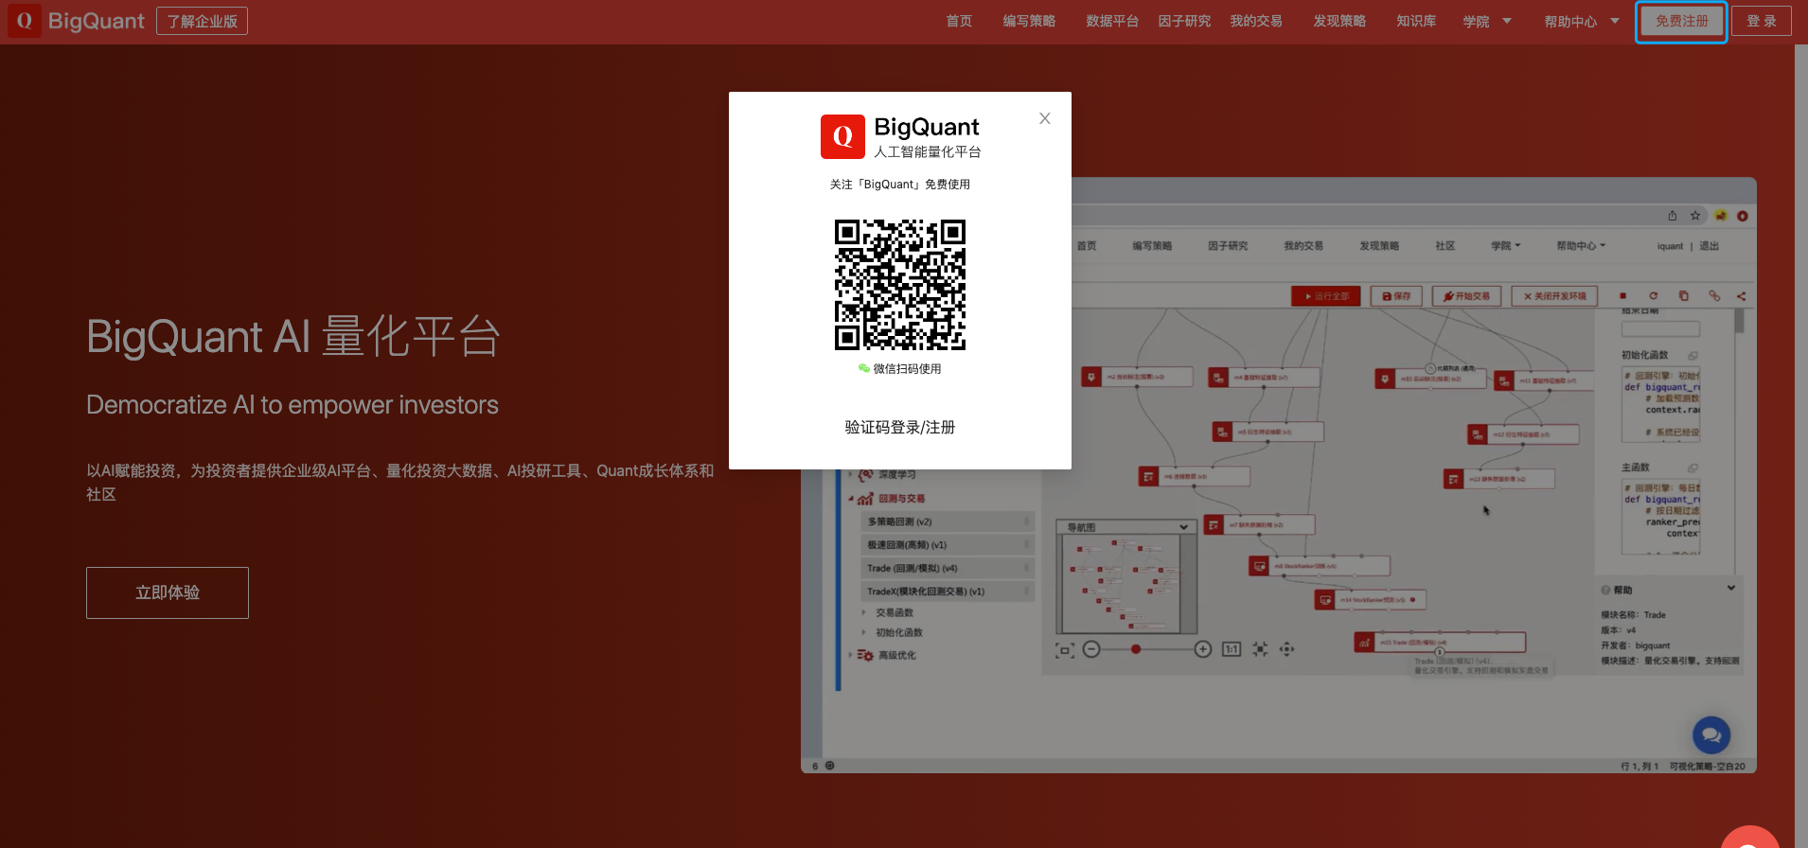Click 运行全部 in the preview toolbar
This screenshot has height=848, width=1808.
[x=1325, y=296]
